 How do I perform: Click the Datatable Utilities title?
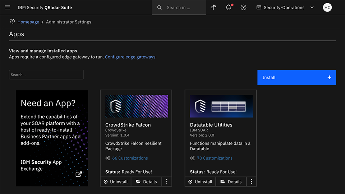pos(211,125)
